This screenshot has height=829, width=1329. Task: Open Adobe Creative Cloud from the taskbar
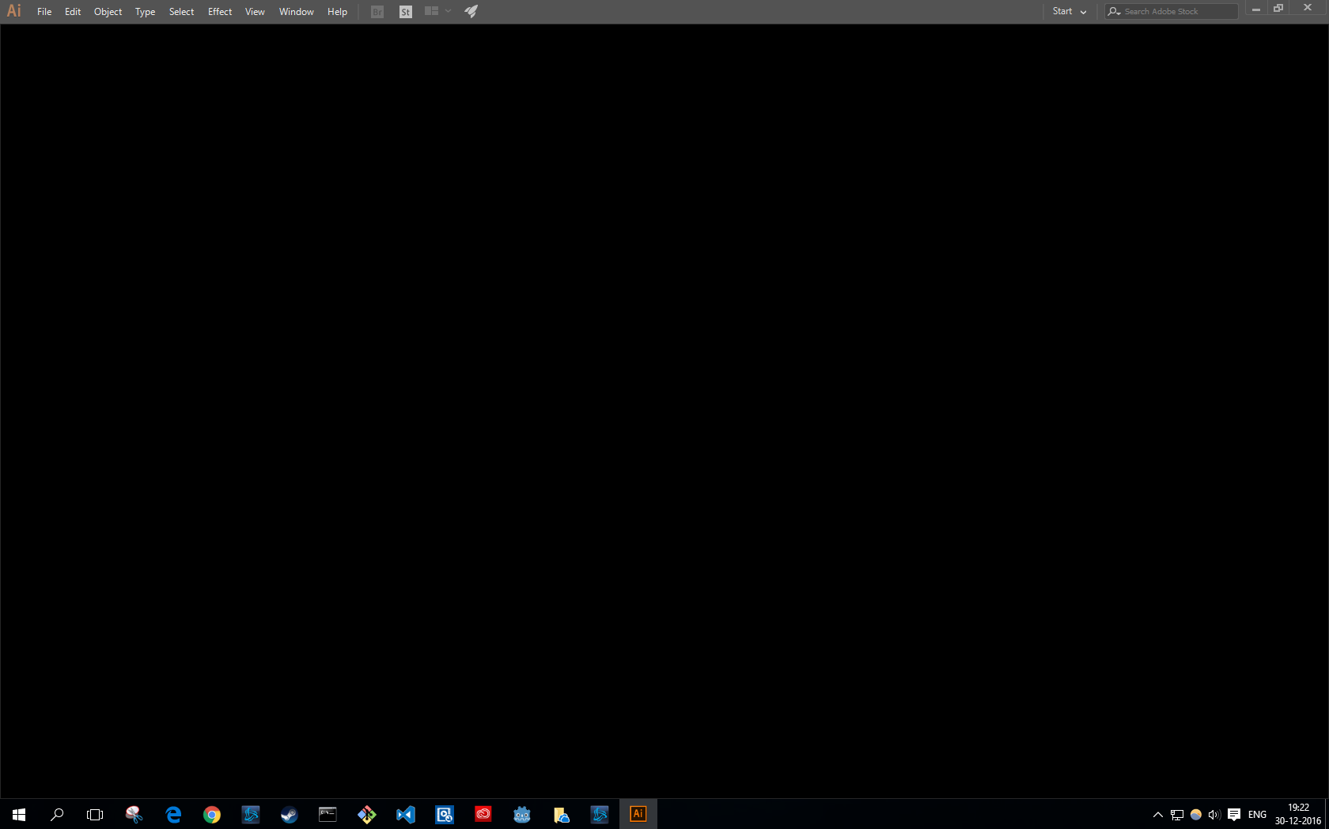[483, 814]
